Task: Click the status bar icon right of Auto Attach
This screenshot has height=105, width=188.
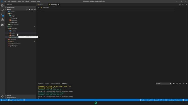Action: coord(24,100)
